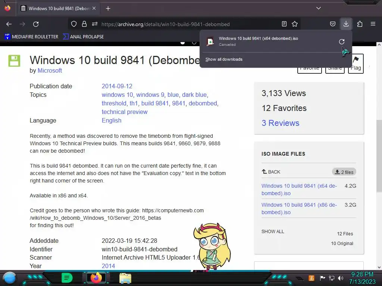Open the dark blue topic link

click(194, 95)
